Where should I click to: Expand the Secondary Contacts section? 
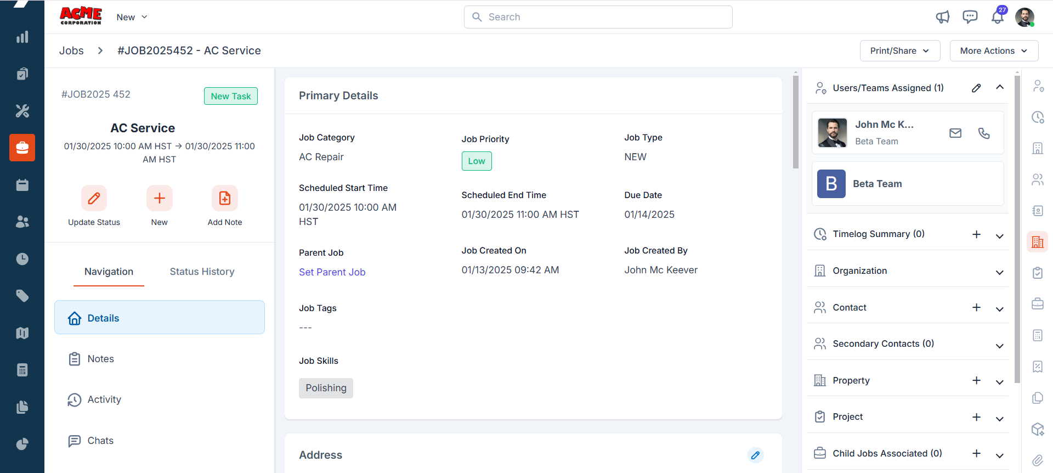tap(1000, 345)
